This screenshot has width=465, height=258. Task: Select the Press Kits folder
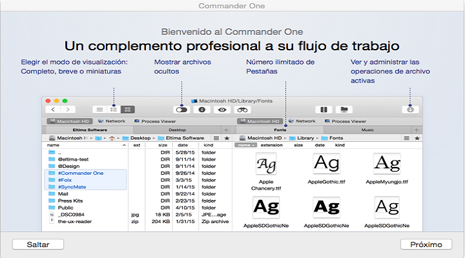(x=138, y=201)
